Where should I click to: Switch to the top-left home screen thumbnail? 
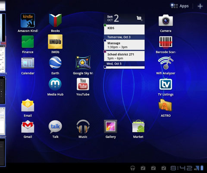coord(3,5)
